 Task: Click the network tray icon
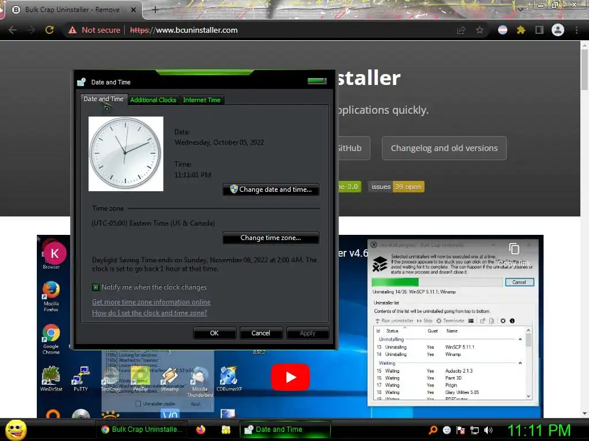475,430
